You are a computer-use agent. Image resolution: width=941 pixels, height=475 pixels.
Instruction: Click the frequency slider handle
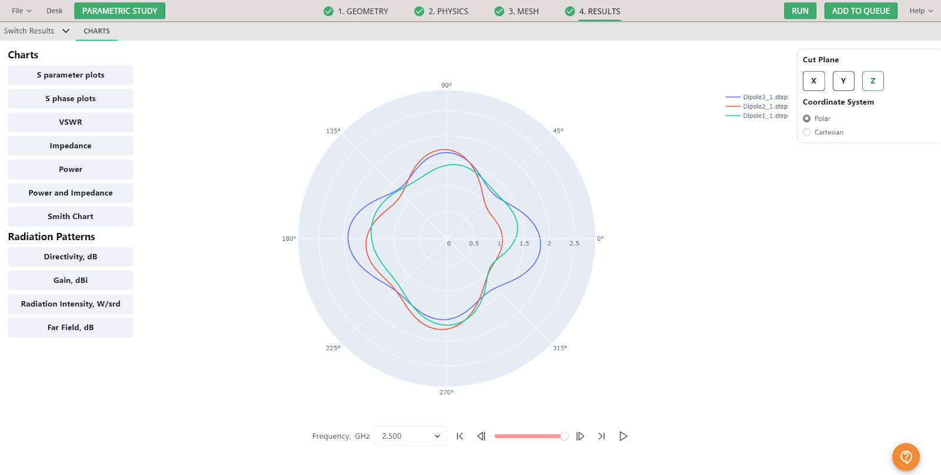[564, 436]
